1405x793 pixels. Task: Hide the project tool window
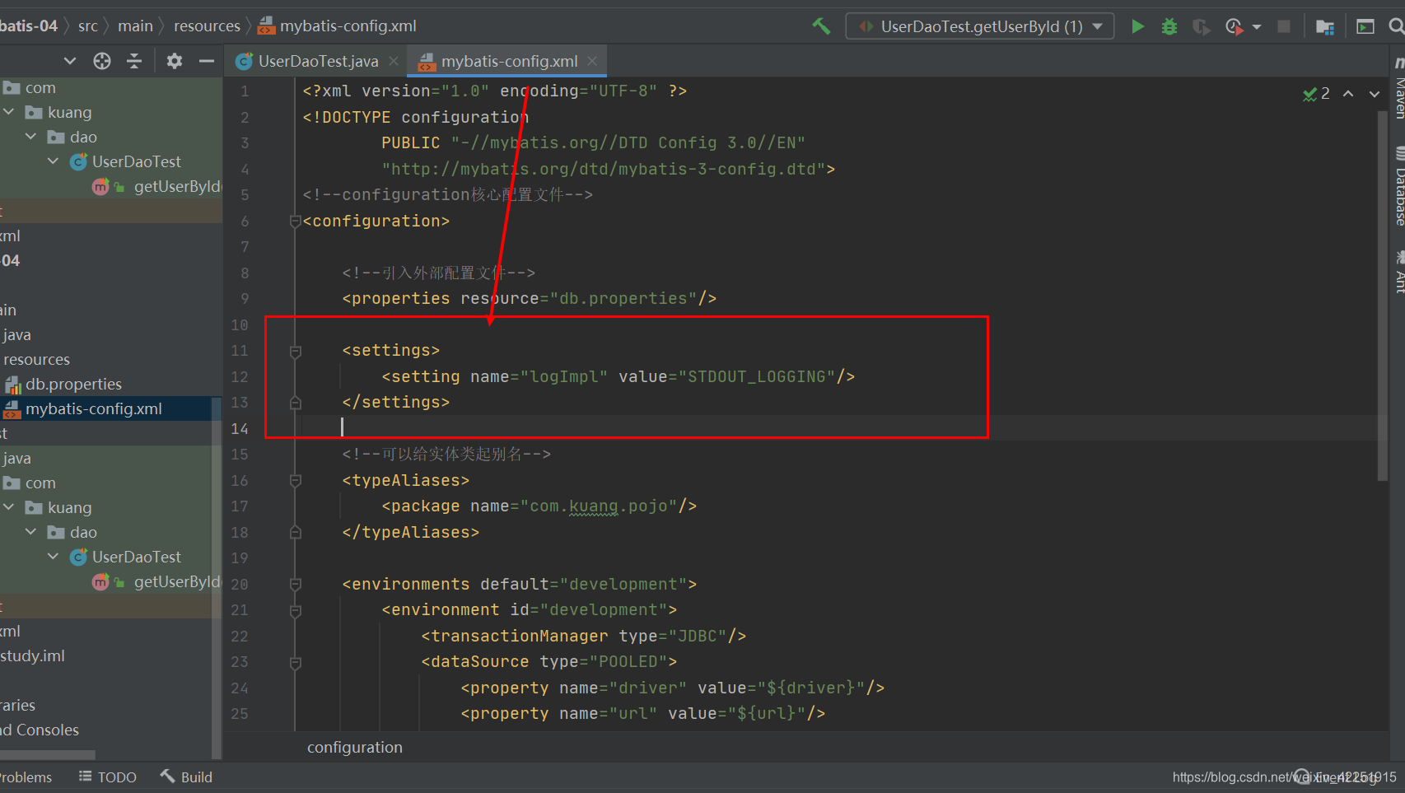[x=207, y=61]
